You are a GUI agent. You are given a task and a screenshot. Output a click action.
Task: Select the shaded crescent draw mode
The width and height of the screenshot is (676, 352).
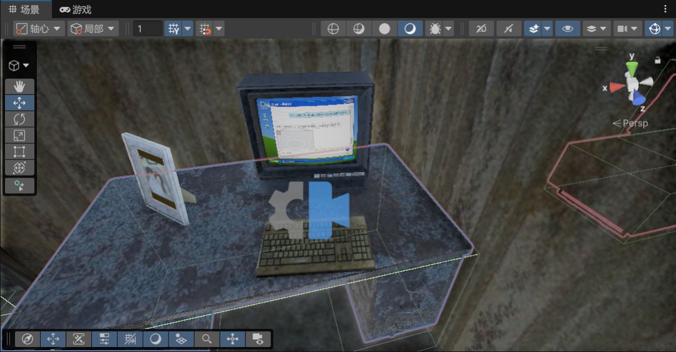click(410, 29)
